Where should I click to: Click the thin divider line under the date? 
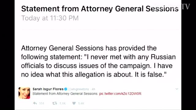[101, 30]
